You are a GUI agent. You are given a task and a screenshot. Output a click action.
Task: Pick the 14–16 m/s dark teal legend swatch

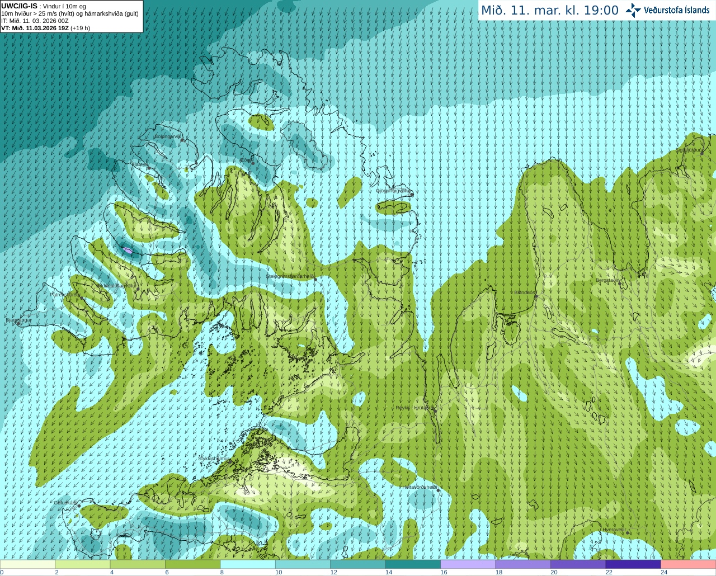tap(413, 564)
